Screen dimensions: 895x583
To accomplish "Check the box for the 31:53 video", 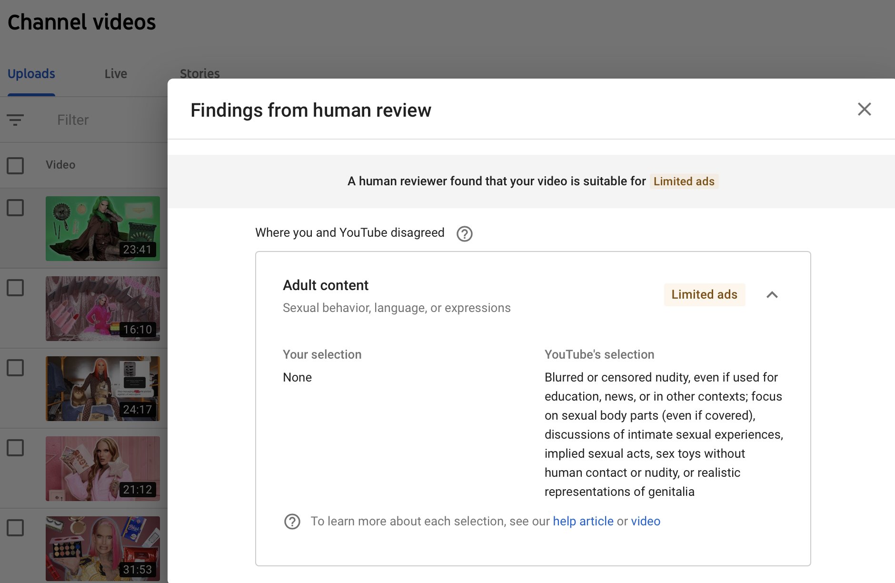I will (15, 527).
